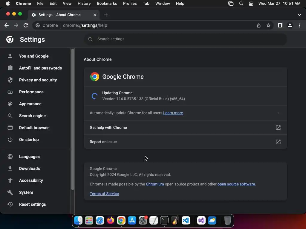This screenshot has height=229, width=306.
Task: Open Privacy and security section
Action: (x=38, y=80)
